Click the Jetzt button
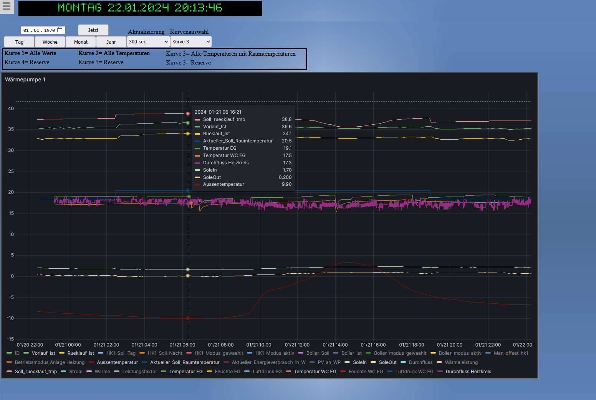Image resolution: width=596 pixels, height=400 pixels. (93, 30)
